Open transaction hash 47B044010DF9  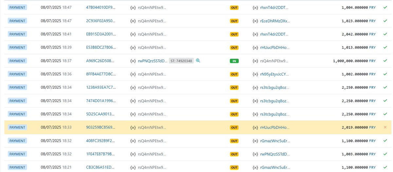(101, 8)
